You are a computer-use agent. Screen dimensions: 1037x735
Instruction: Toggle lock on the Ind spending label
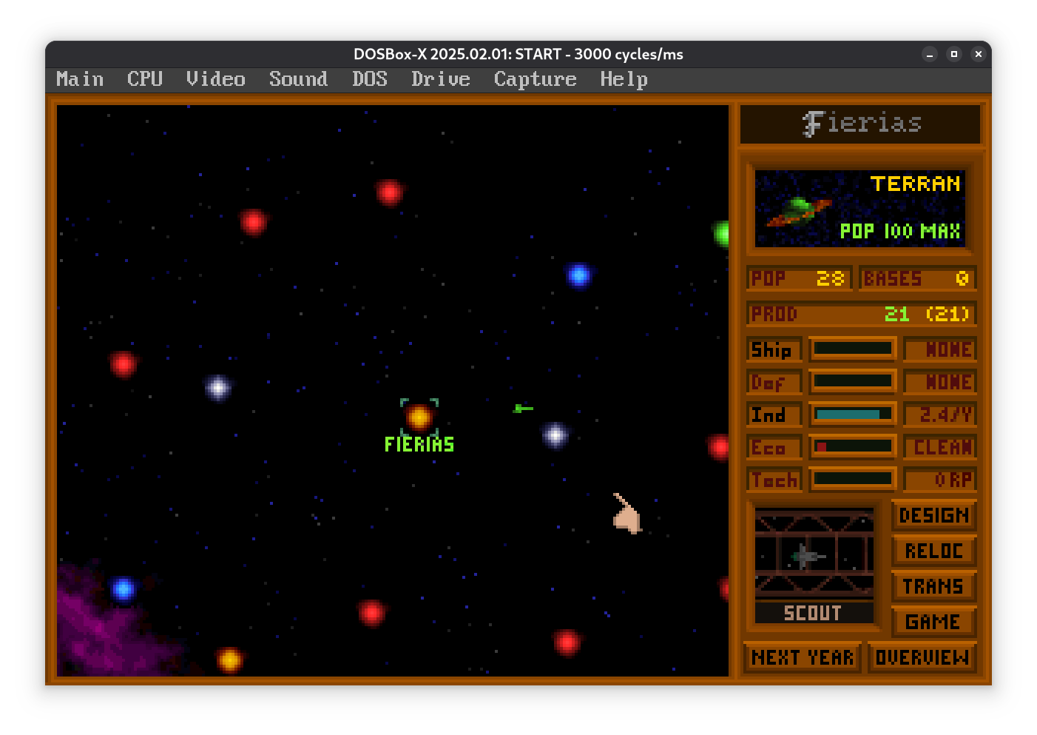tap(774, 415)
